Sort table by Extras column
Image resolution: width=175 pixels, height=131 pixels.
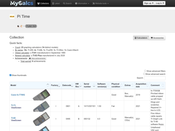coord(129,85)
